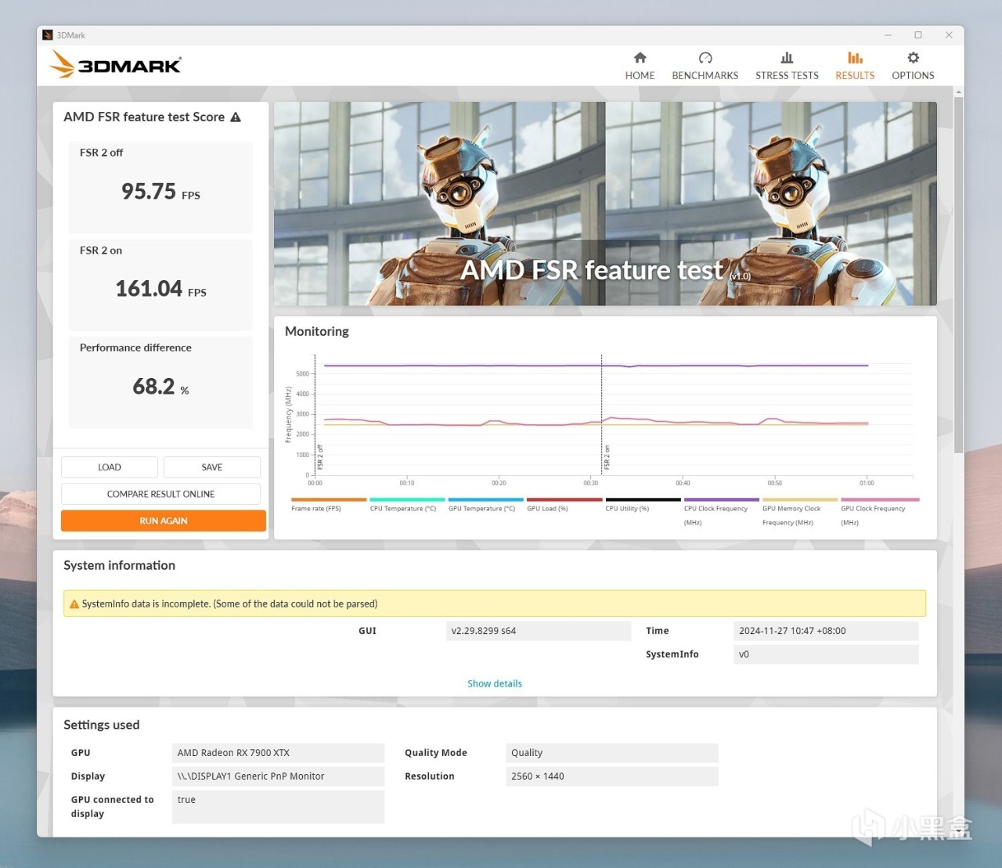Click the Results chart icon
Viewport: 1002px width, 868px height.
pos(855,58)
